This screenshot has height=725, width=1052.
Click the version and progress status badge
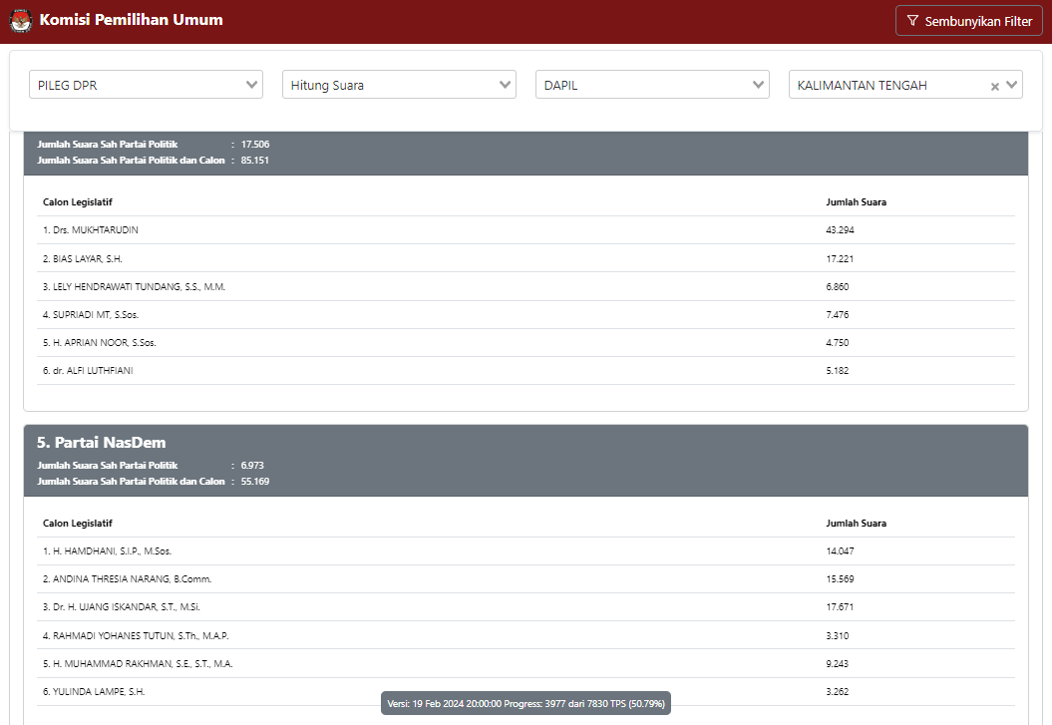[526, 704]
